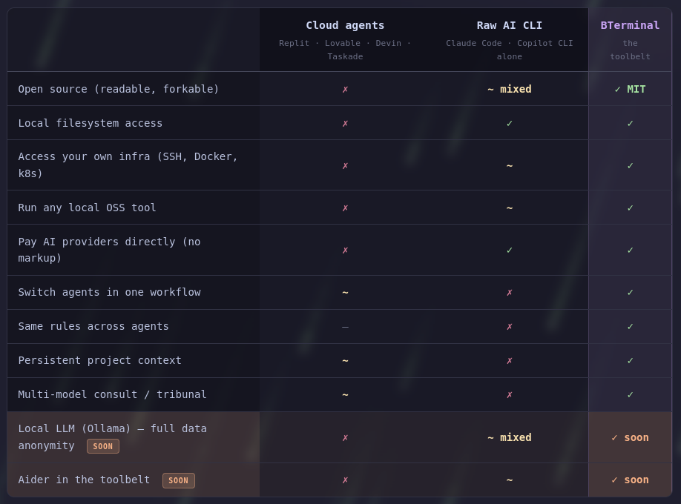Click the Raw AI CLI tilde for Aider in the toolbelt
Image resolution: width=681 pixels, height=504 pixels.
click(509, 480)
